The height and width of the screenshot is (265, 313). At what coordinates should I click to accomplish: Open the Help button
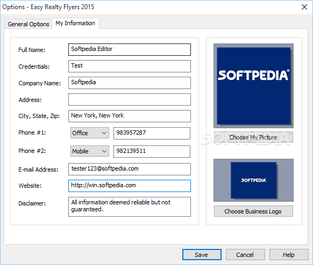(x=289, y=255)
